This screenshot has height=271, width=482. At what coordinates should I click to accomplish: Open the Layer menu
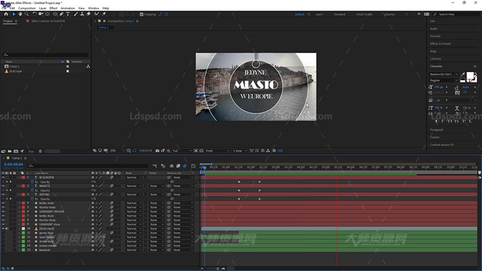coord(43,8)
